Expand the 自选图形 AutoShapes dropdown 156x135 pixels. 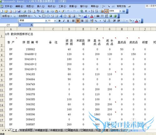pos(25,16)
